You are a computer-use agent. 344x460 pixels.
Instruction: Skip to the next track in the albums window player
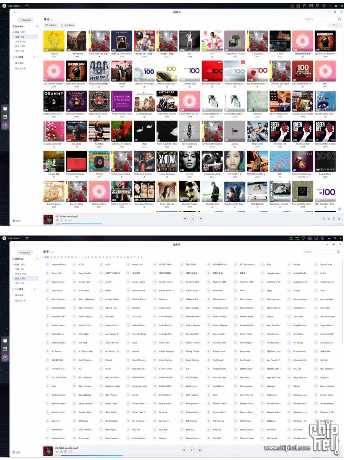click(x=200, y=219)
